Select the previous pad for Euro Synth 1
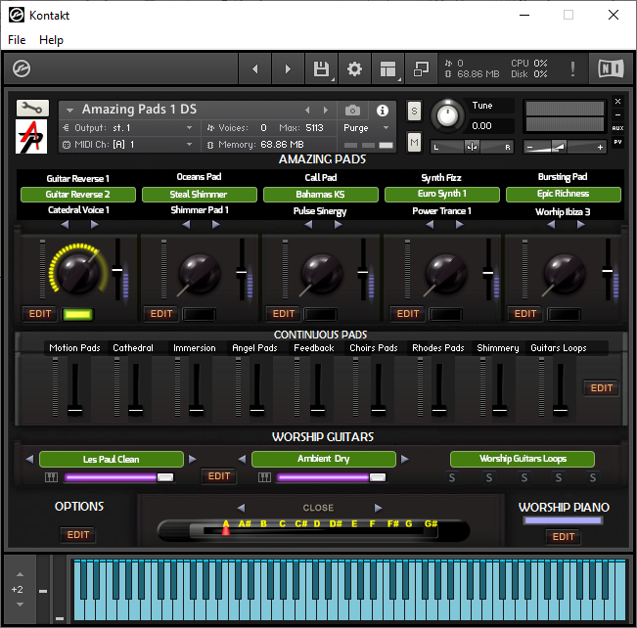The height and width of the screenshot is (628, 637). point(430,224)
